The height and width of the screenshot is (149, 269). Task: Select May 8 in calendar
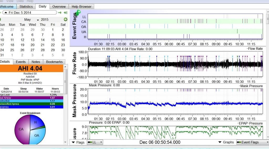pyautogui.click(x=53, y=35)
